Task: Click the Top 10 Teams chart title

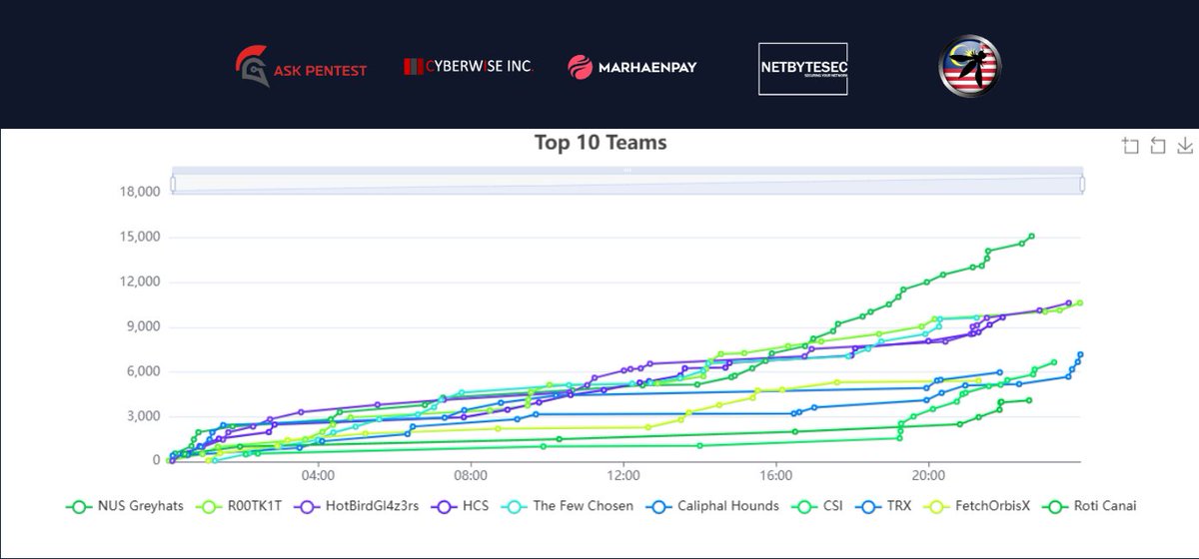Action: pyautogui.click(x=600, y=143)
